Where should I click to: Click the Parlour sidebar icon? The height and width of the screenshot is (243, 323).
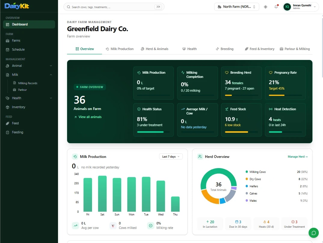pos(14,90)
